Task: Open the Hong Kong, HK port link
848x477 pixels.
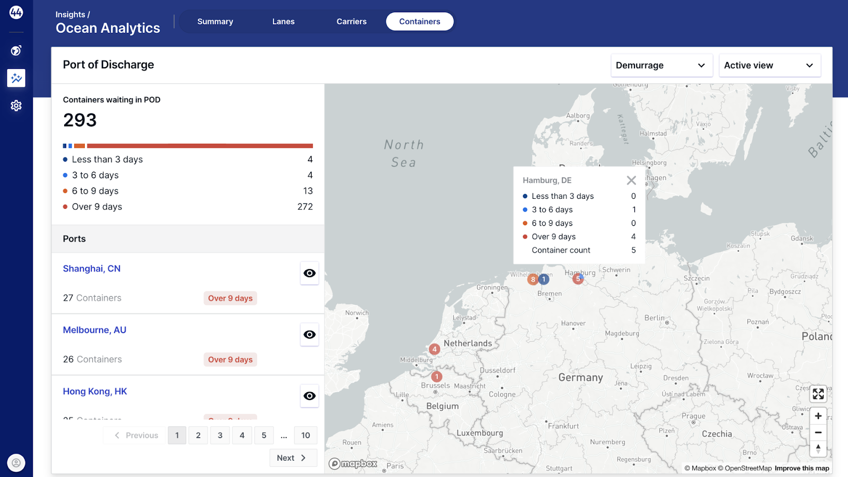Action: pos(95,392)
